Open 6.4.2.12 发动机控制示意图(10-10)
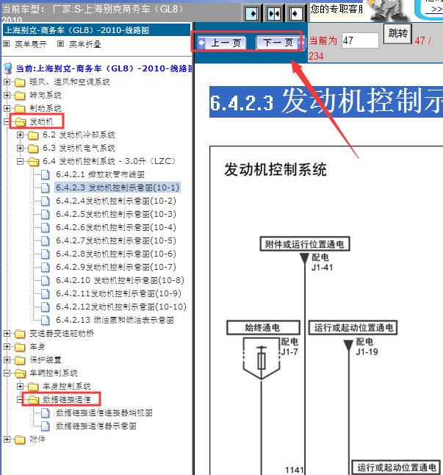The width and height of the screenshot is (443, 475). [x=121, y=307]
